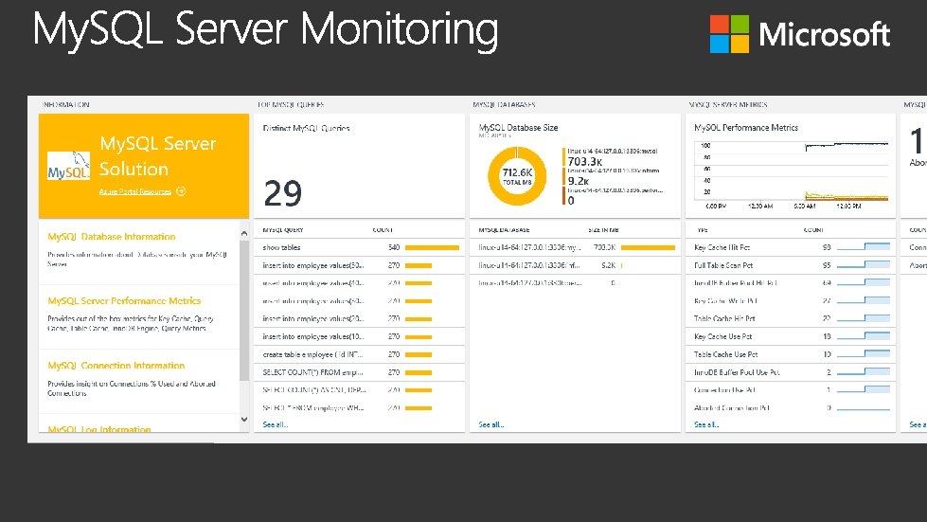Image resolution: width=927 pixels, height=522 pixels.
Task: Click the MySQL Database Size tile title
Action: [x=519, y=128]
